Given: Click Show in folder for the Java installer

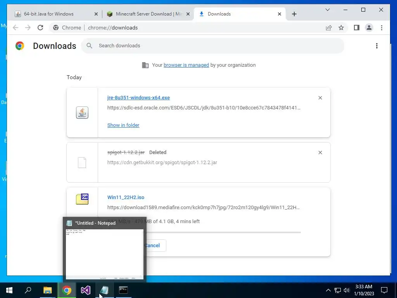Looking at the screenshot, I should (123, 125).
